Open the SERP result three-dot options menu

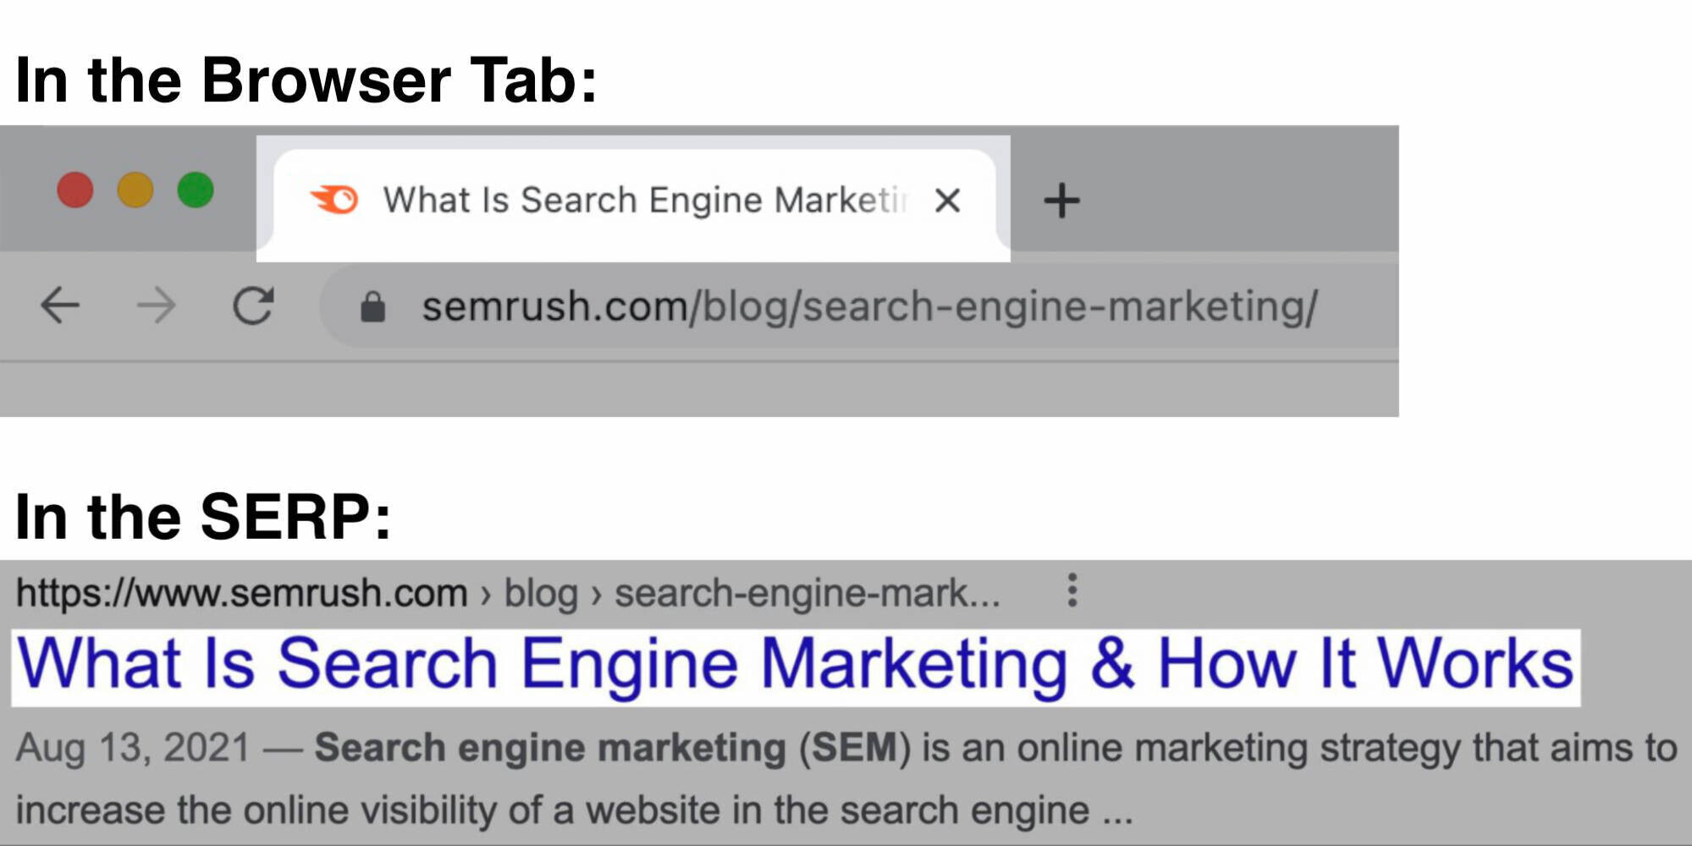pyautogui.click(x=1072, y=592)
